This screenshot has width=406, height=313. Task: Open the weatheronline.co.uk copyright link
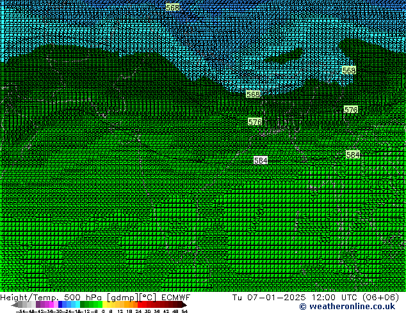point(347,307)
